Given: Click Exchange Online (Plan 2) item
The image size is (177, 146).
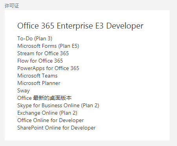Looking at the screenshot, I should (x=47, y=113).
